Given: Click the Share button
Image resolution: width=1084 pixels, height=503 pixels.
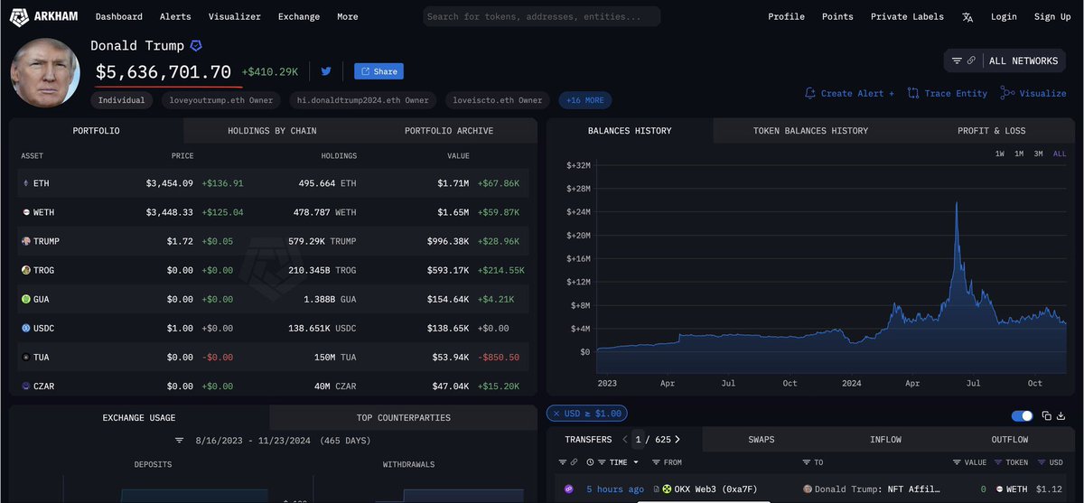Looking at the screenshot, I should coord(378,71).
